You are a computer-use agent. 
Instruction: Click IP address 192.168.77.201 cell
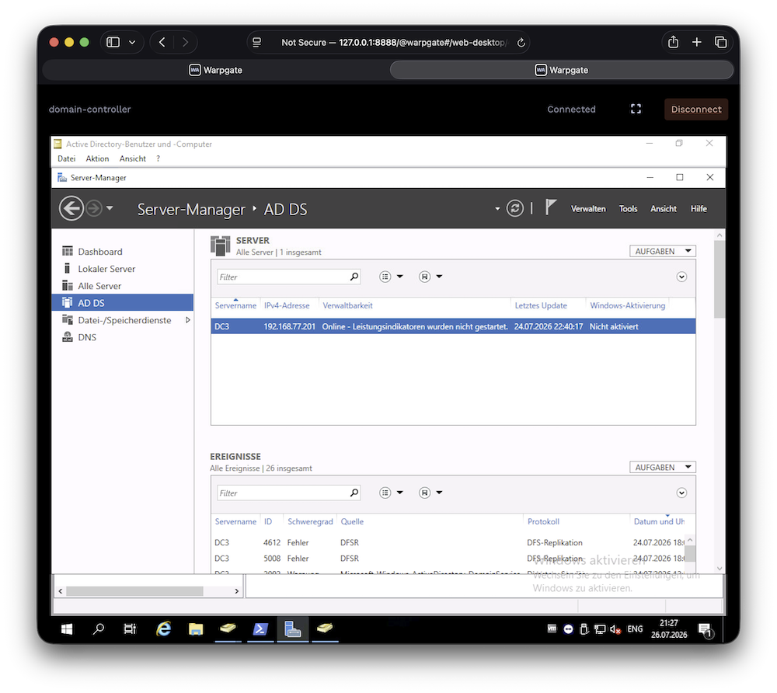289,326
